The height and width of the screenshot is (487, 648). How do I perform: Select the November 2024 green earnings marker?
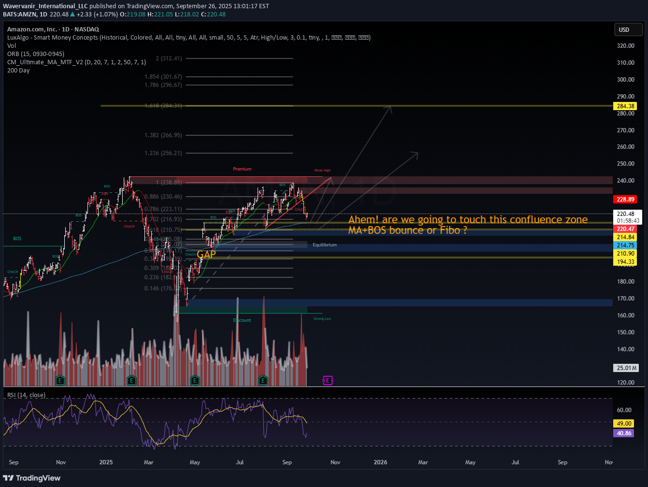[60, 380]
